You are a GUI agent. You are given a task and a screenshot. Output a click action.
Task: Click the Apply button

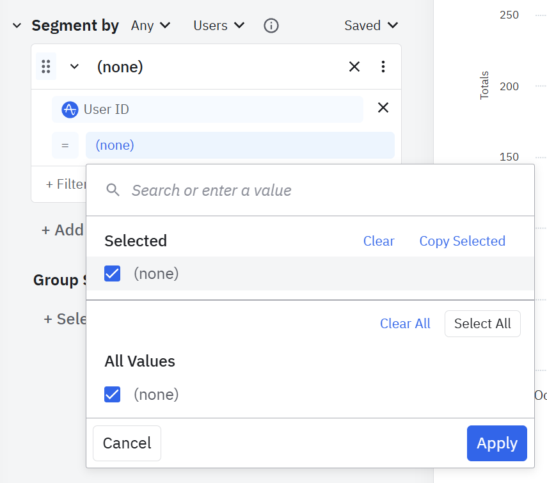[496, 443]
